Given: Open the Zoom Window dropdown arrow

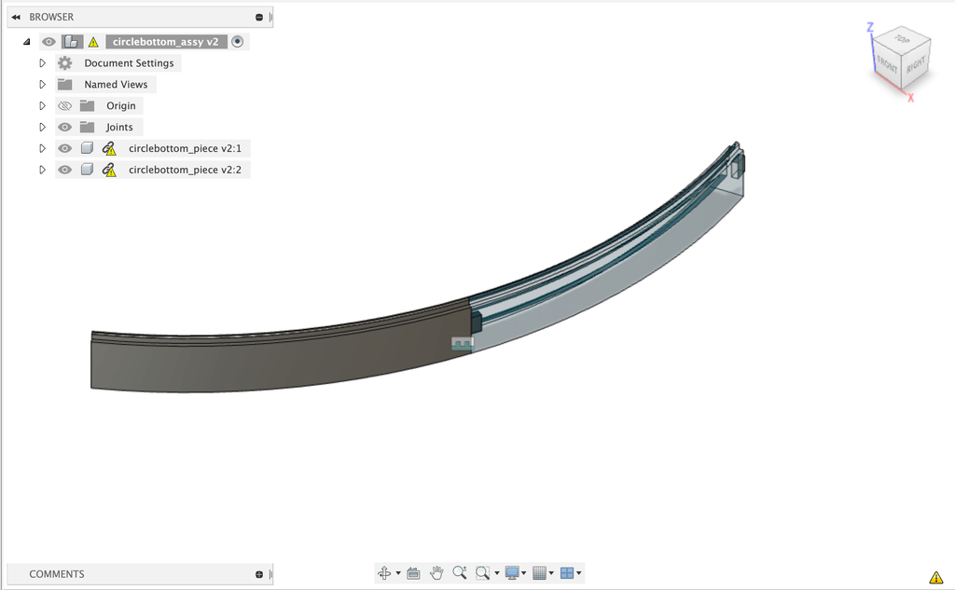Looking at the screenshot, I should [x=497, y=573].
